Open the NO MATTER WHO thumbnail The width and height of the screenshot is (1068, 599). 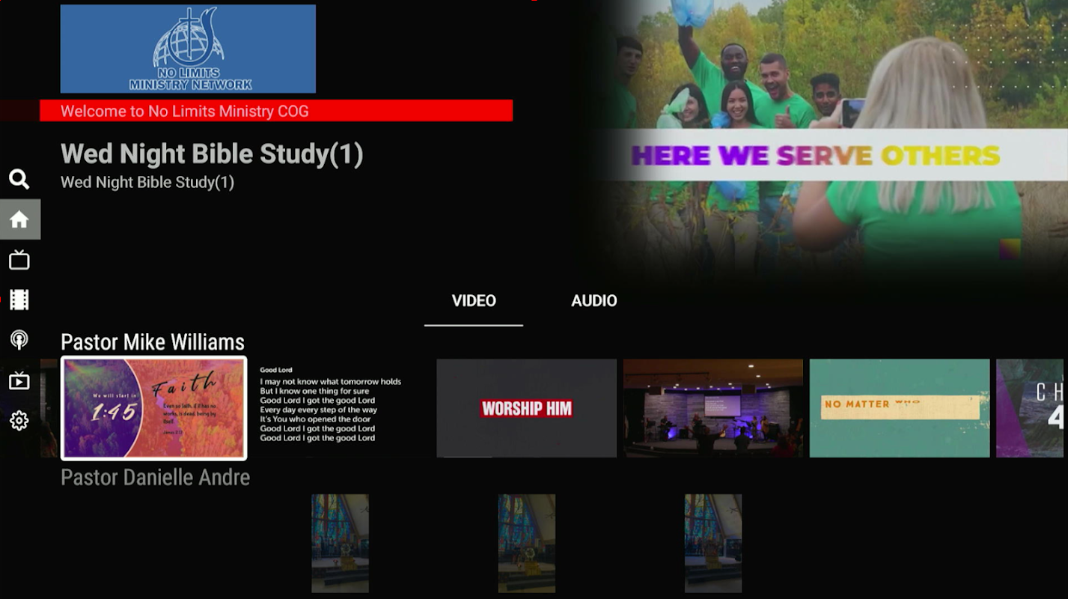click(x=900, y=408)
